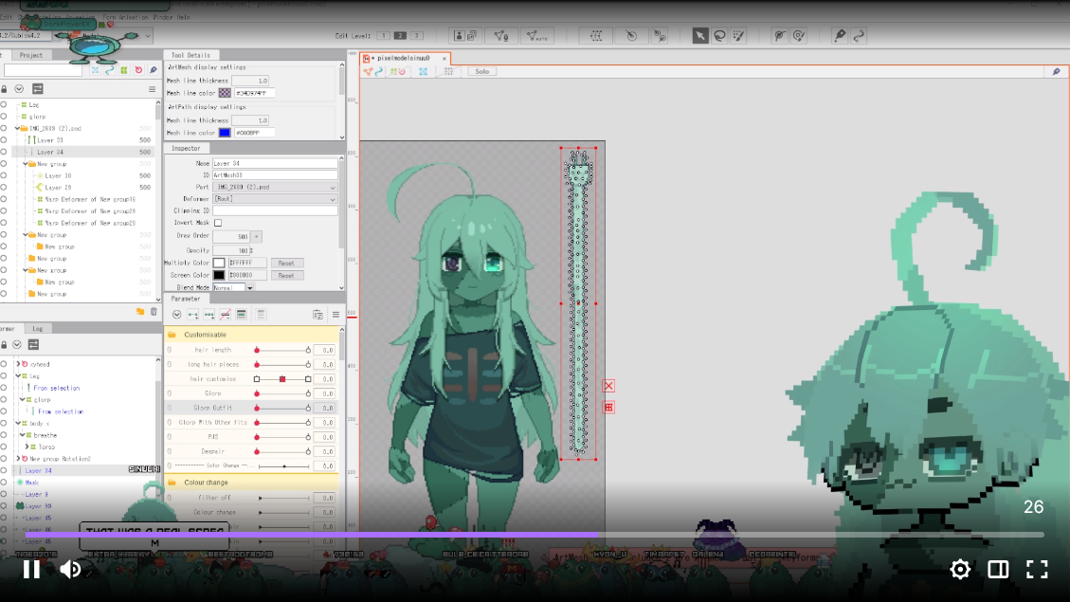Open automatic mesh generator tool

(536, 36)
